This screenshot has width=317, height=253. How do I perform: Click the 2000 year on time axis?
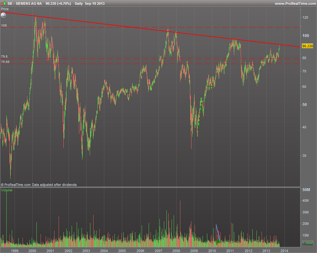[x=32, y=250]
